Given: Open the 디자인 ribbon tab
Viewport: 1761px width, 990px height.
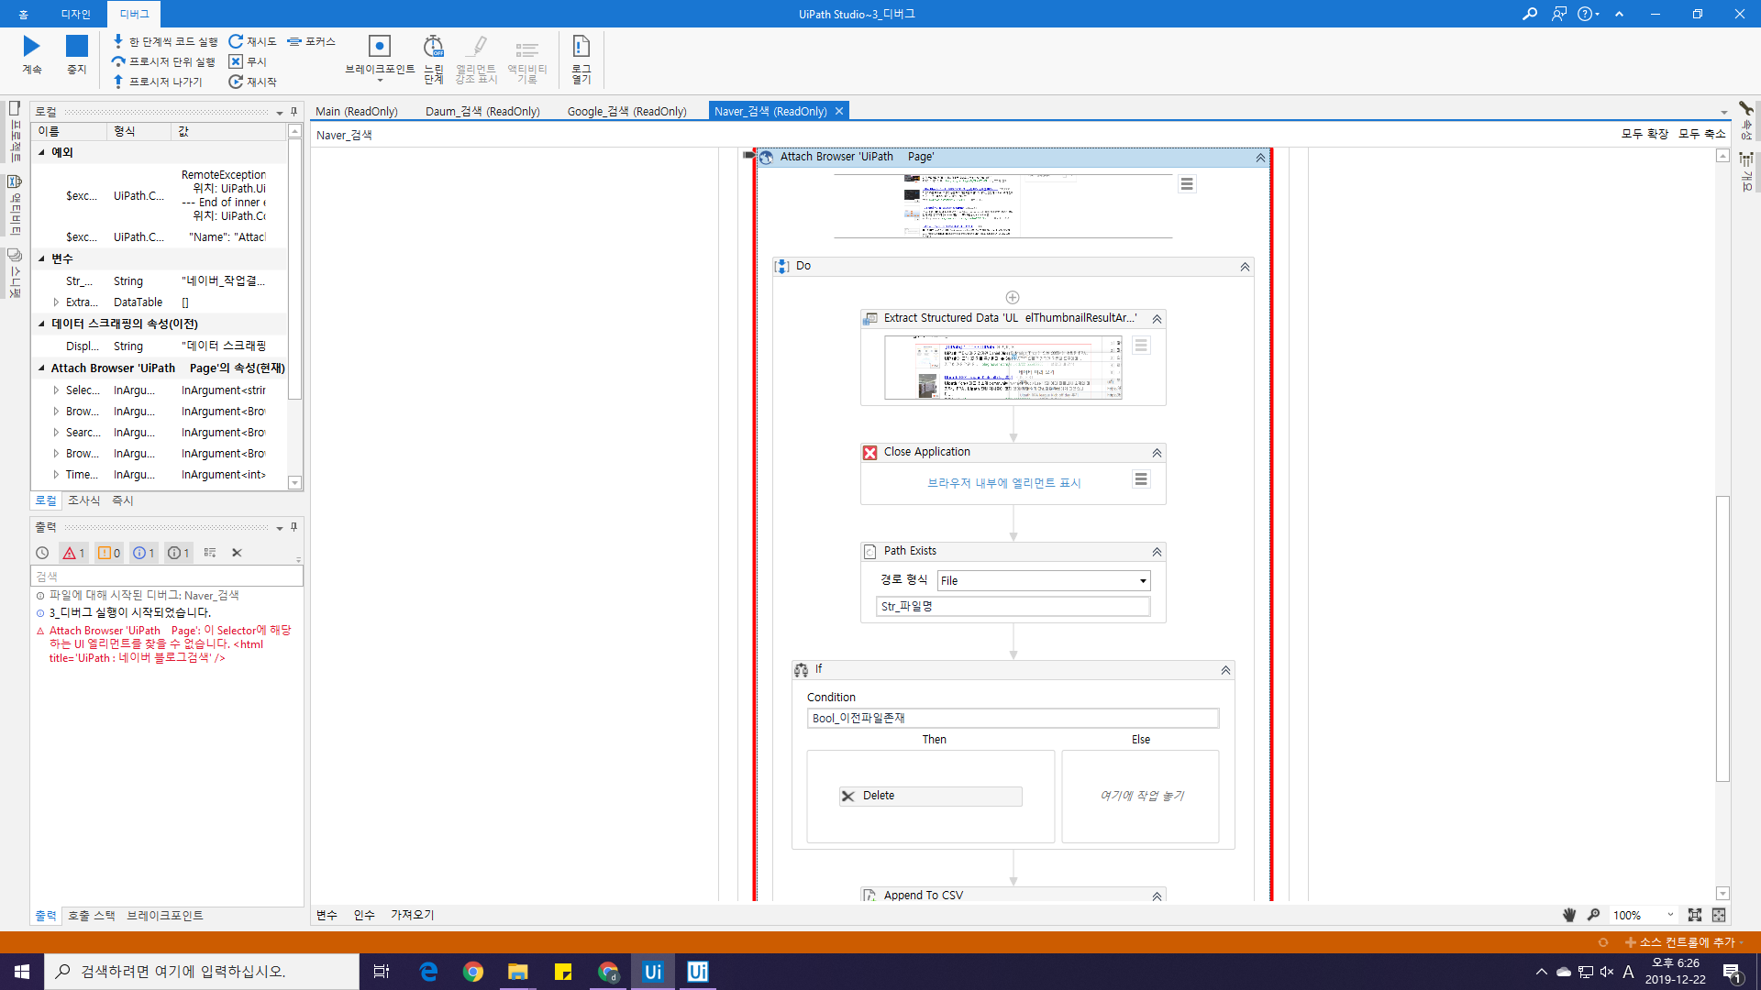Looking at the screenshot, I should point(75,14).
